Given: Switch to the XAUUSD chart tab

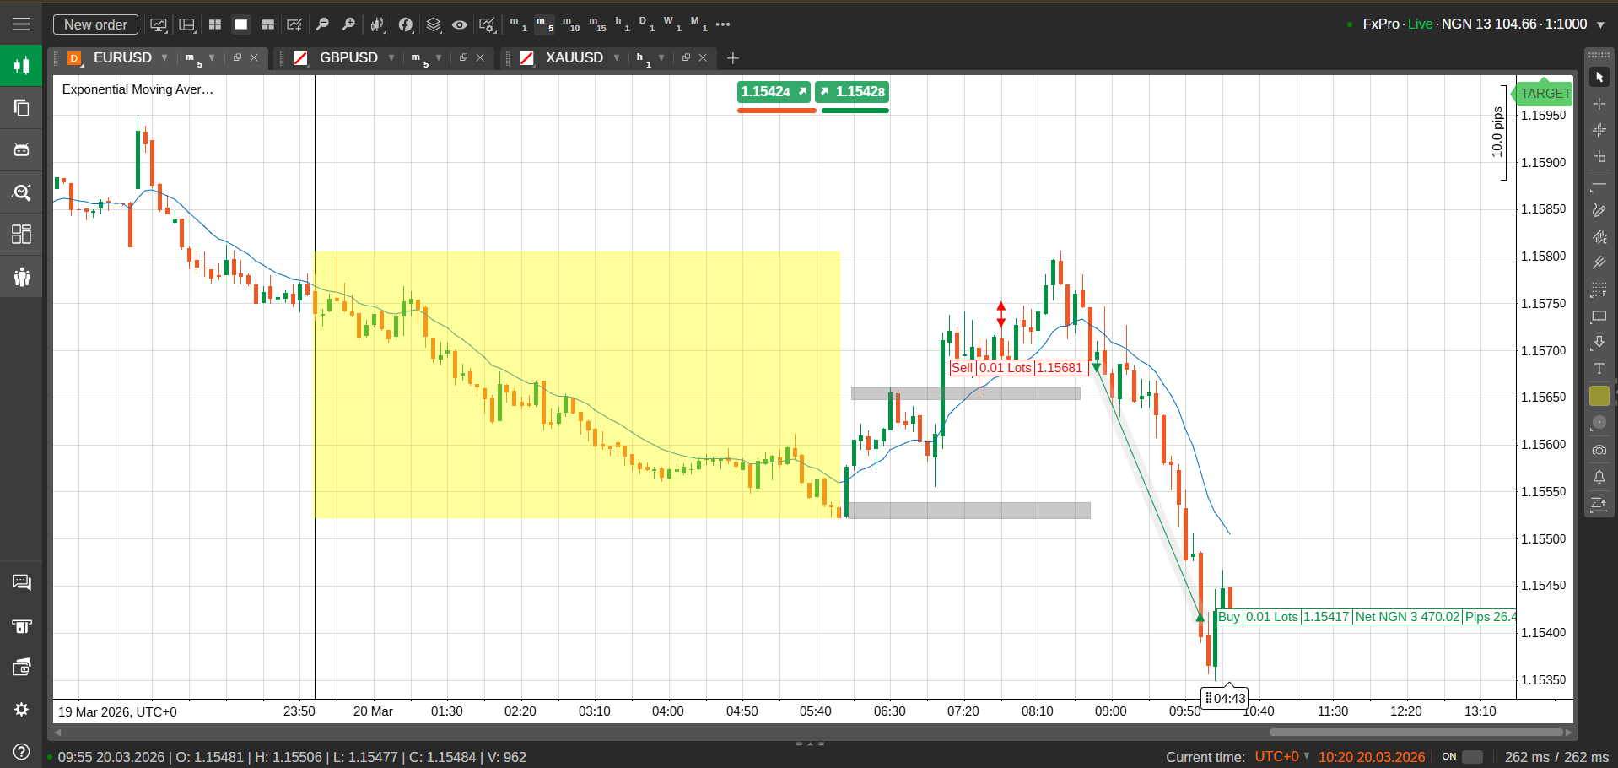Looking at the screenshot, I should [574, 57].
